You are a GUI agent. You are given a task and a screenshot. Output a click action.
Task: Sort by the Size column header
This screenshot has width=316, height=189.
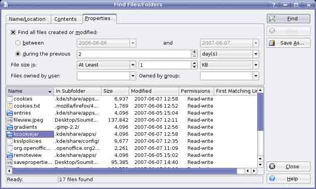coord(115,91)
